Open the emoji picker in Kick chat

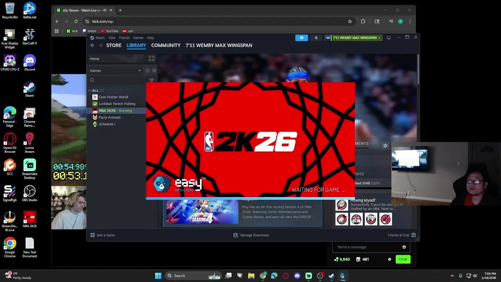coord(404,247)
